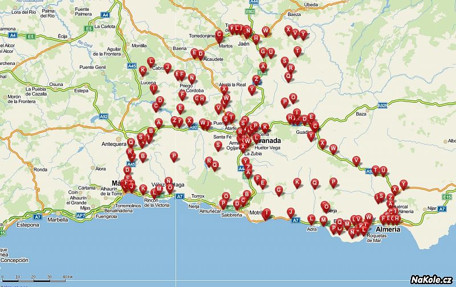Click the Estepa town label
This screenshot has width=456, height=287.
click(81, 91)
